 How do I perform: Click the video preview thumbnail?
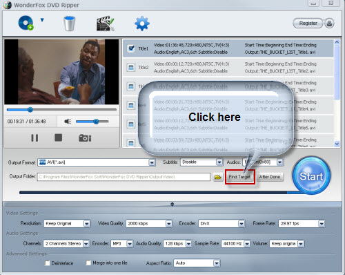pyautogui.click(x=61, y=72)
